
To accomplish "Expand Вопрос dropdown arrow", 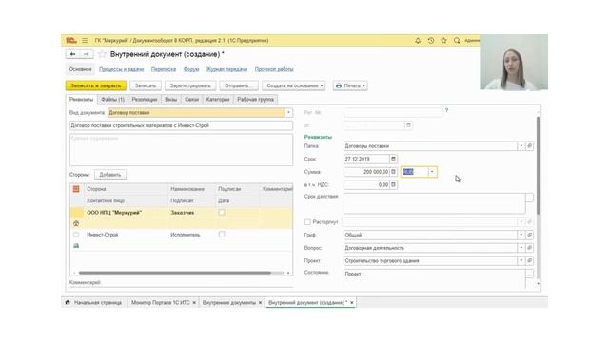I will click(x=521, y=247).
